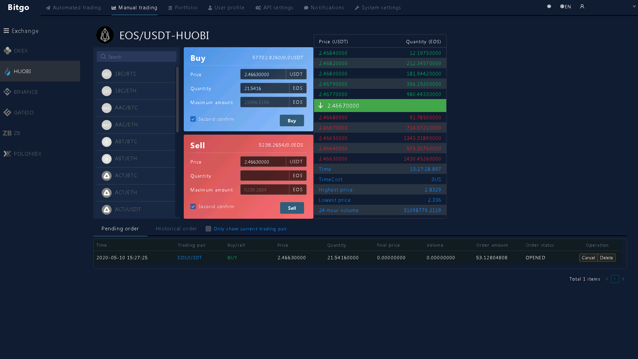Click the Highest price value 2.8329
Screen dimensions: 638x359
coord(433,189)
